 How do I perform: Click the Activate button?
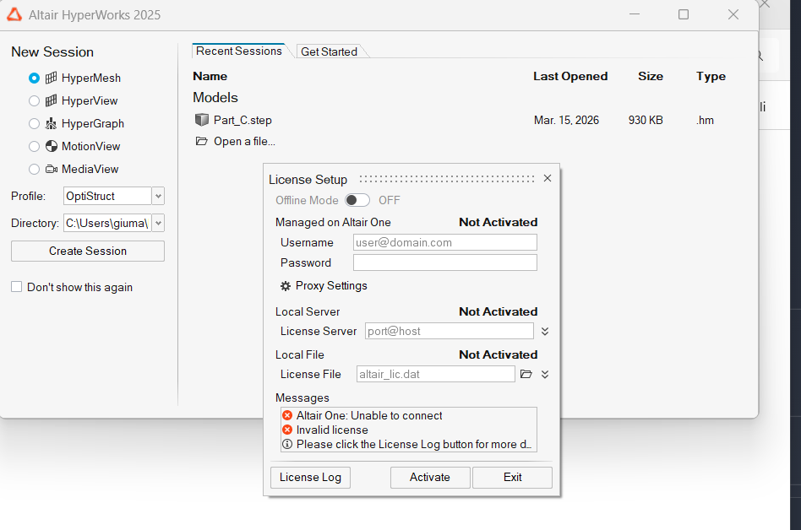(430, 478)
